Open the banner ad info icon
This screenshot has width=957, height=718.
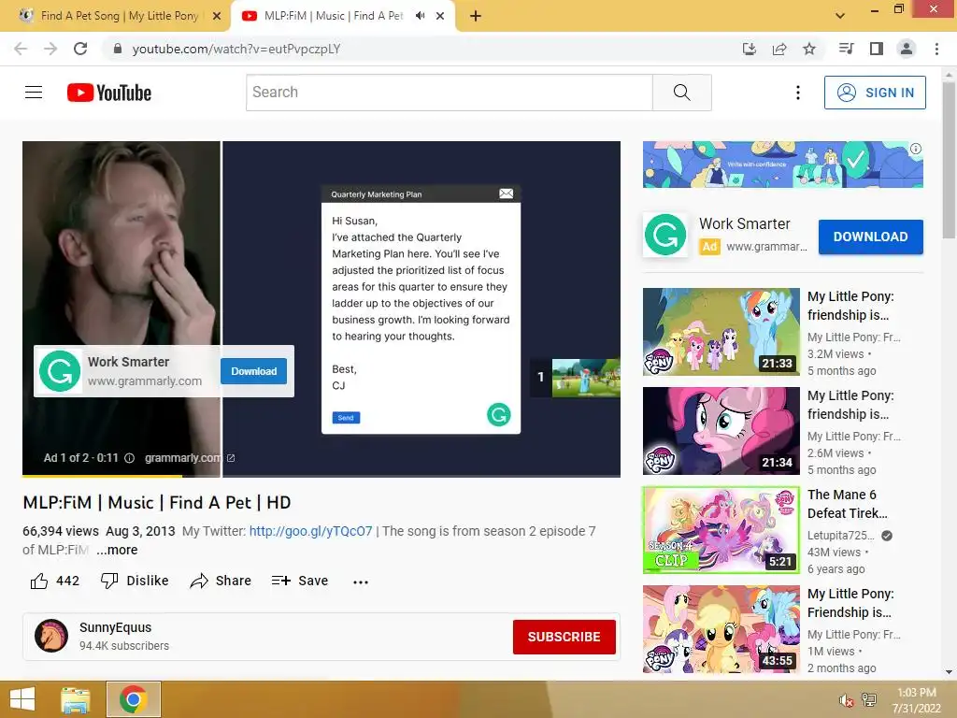point(916,149)
